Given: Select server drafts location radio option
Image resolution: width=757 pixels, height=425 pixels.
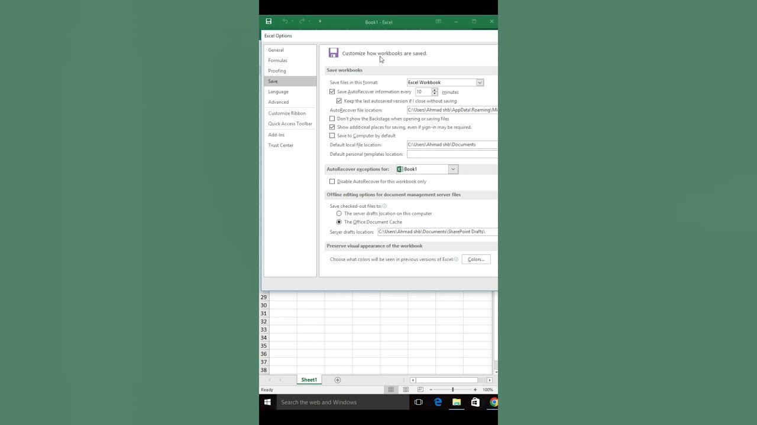Looking at the screenshot, I should coord(339,214).
